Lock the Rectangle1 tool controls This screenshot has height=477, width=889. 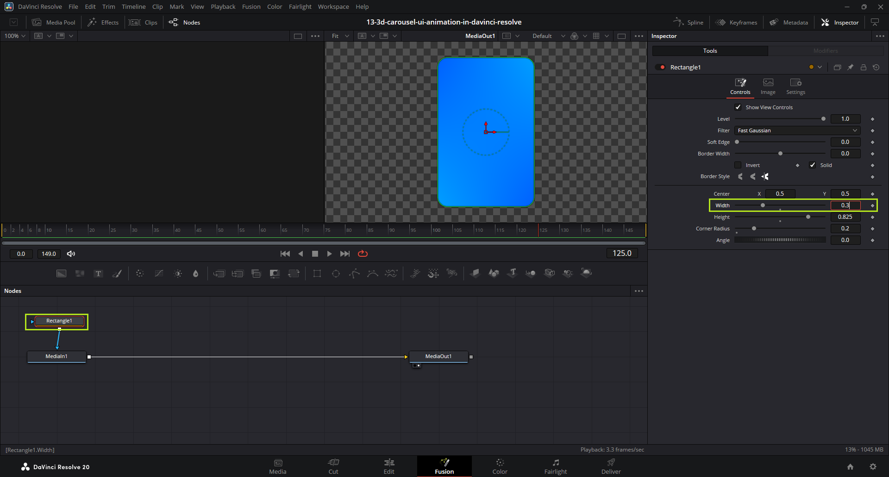click(863, 68)
